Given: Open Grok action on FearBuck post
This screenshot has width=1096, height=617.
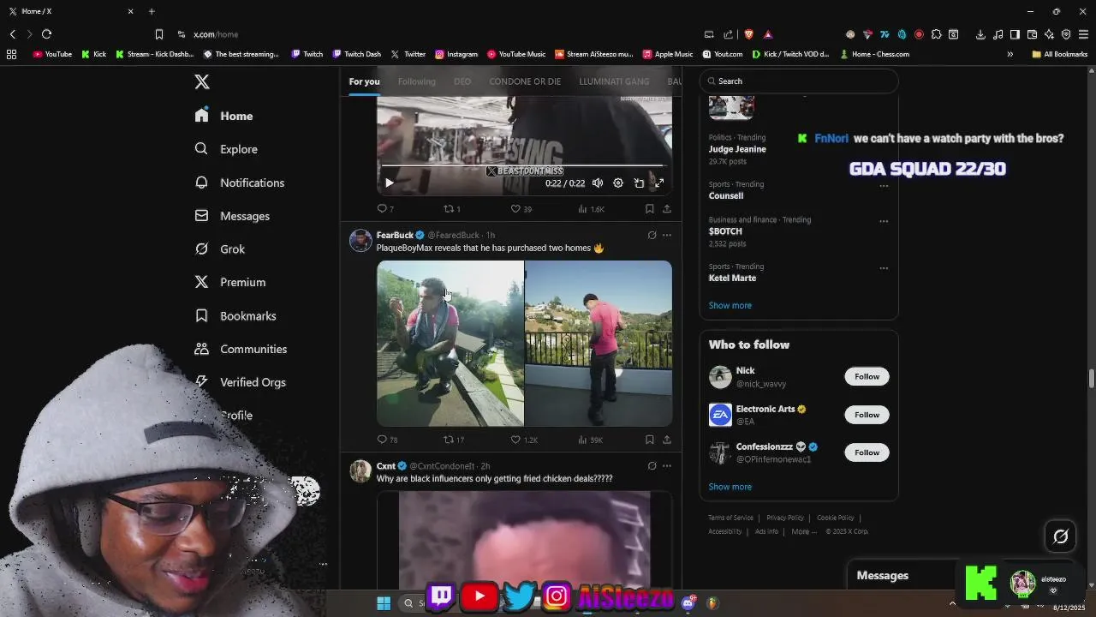Looking at the screenshot, I should coord(652,235).
